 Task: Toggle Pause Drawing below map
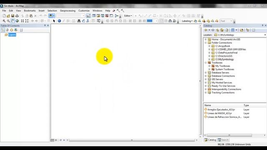click(x=64, y=140)
